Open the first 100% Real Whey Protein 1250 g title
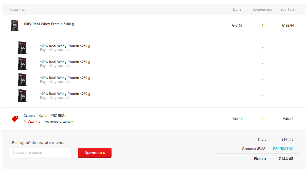 click(x=65, y=46)
